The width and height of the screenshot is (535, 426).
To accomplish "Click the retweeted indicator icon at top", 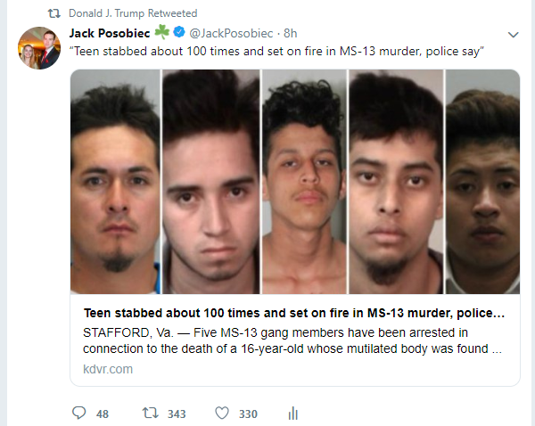I will pos(53,13).
